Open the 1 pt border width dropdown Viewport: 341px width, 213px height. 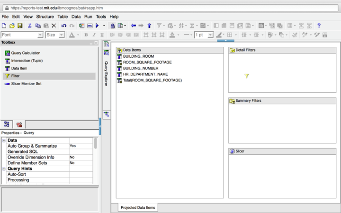(211, 35)
